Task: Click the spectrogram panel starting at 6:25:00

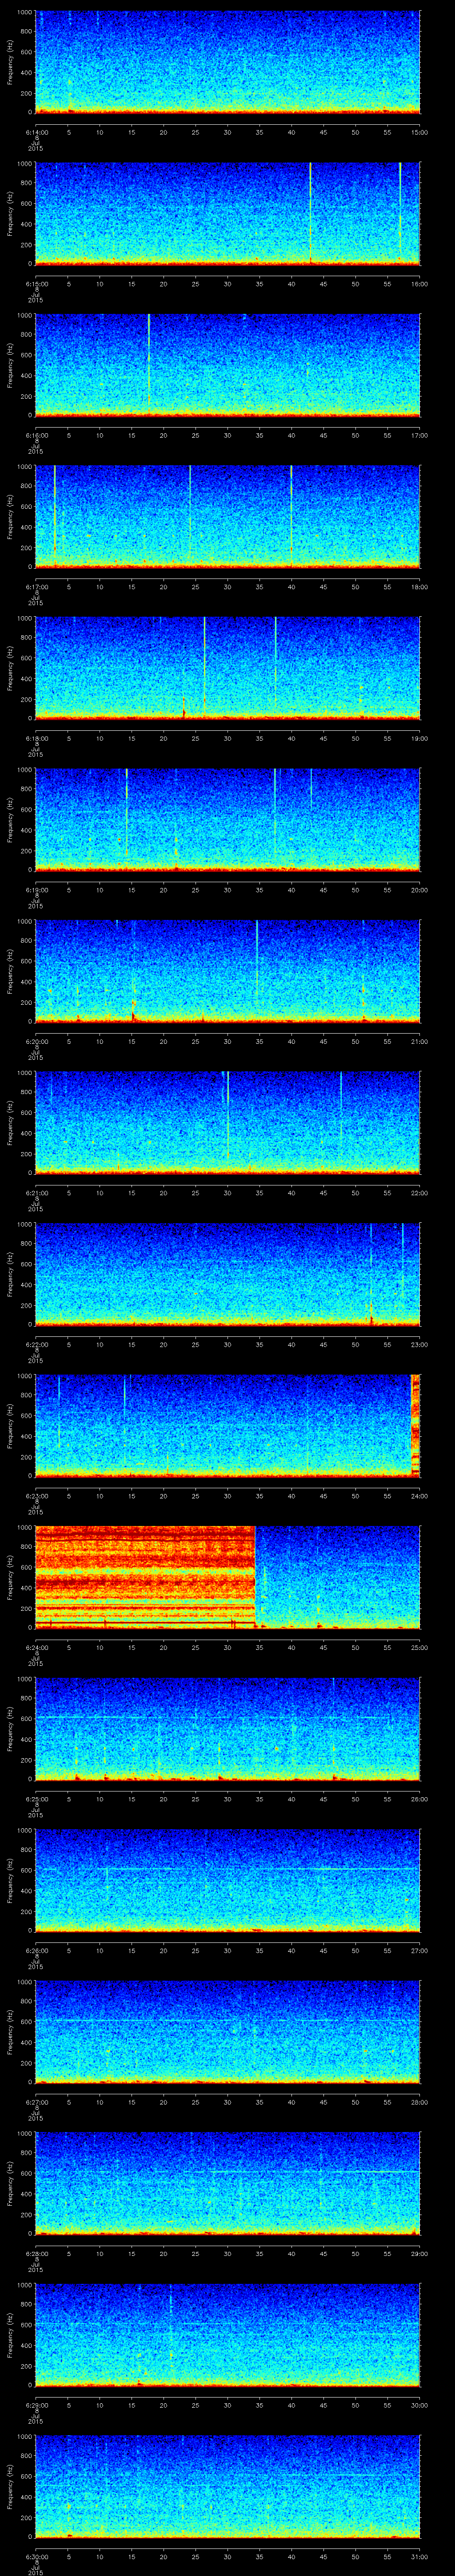Action: 227,1729
